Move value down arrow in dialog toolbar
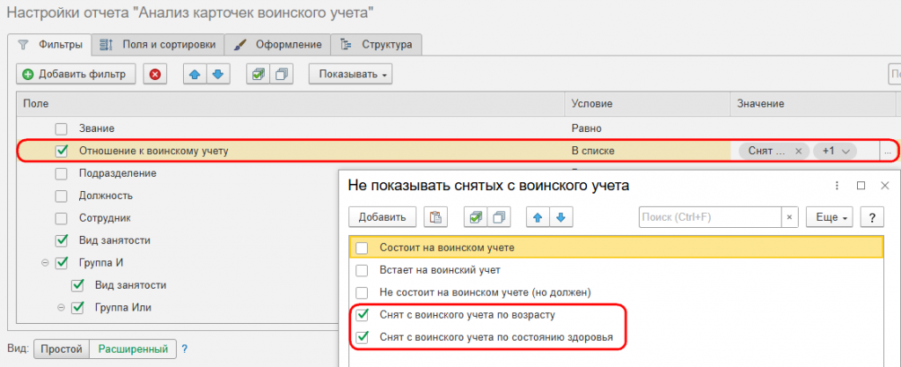The height and width of the screenshot is (367, 901). pyautogui.click(x=560, y=217)
